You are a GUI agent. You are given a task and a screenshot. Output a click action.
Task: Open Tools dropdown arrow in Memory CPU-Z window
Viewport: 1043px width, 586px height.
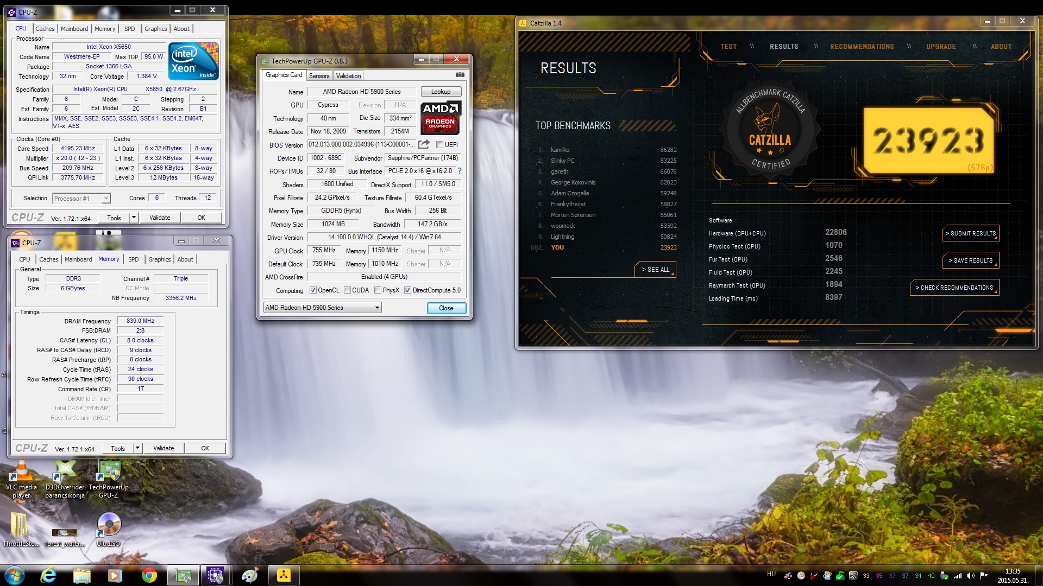pos(137,448)
